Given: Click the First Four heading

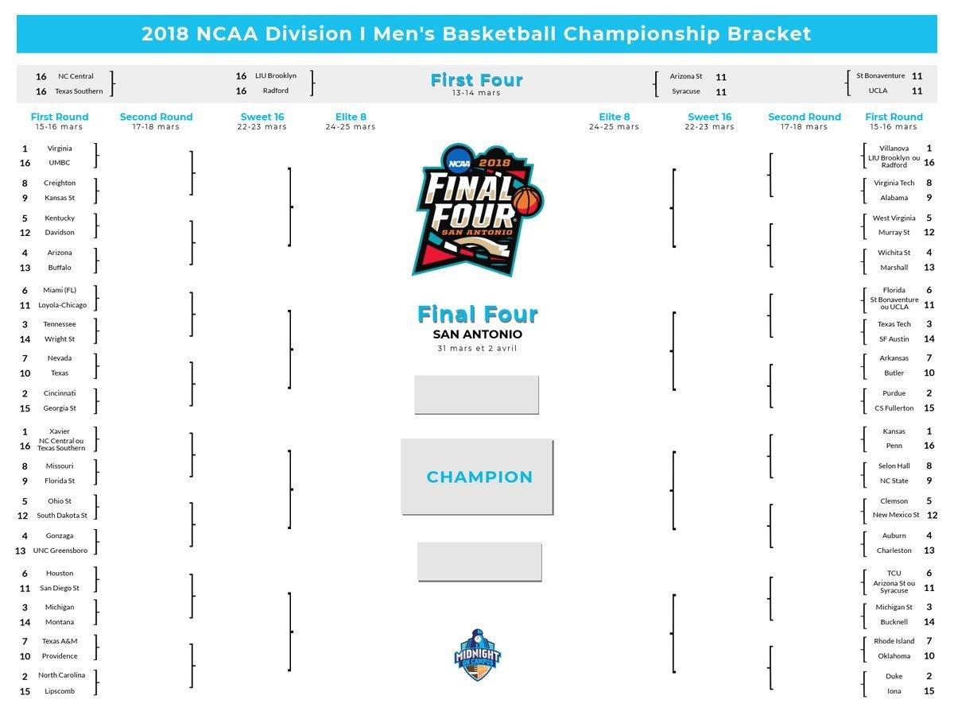Looking at the screenshot, I should coord(477,80).
